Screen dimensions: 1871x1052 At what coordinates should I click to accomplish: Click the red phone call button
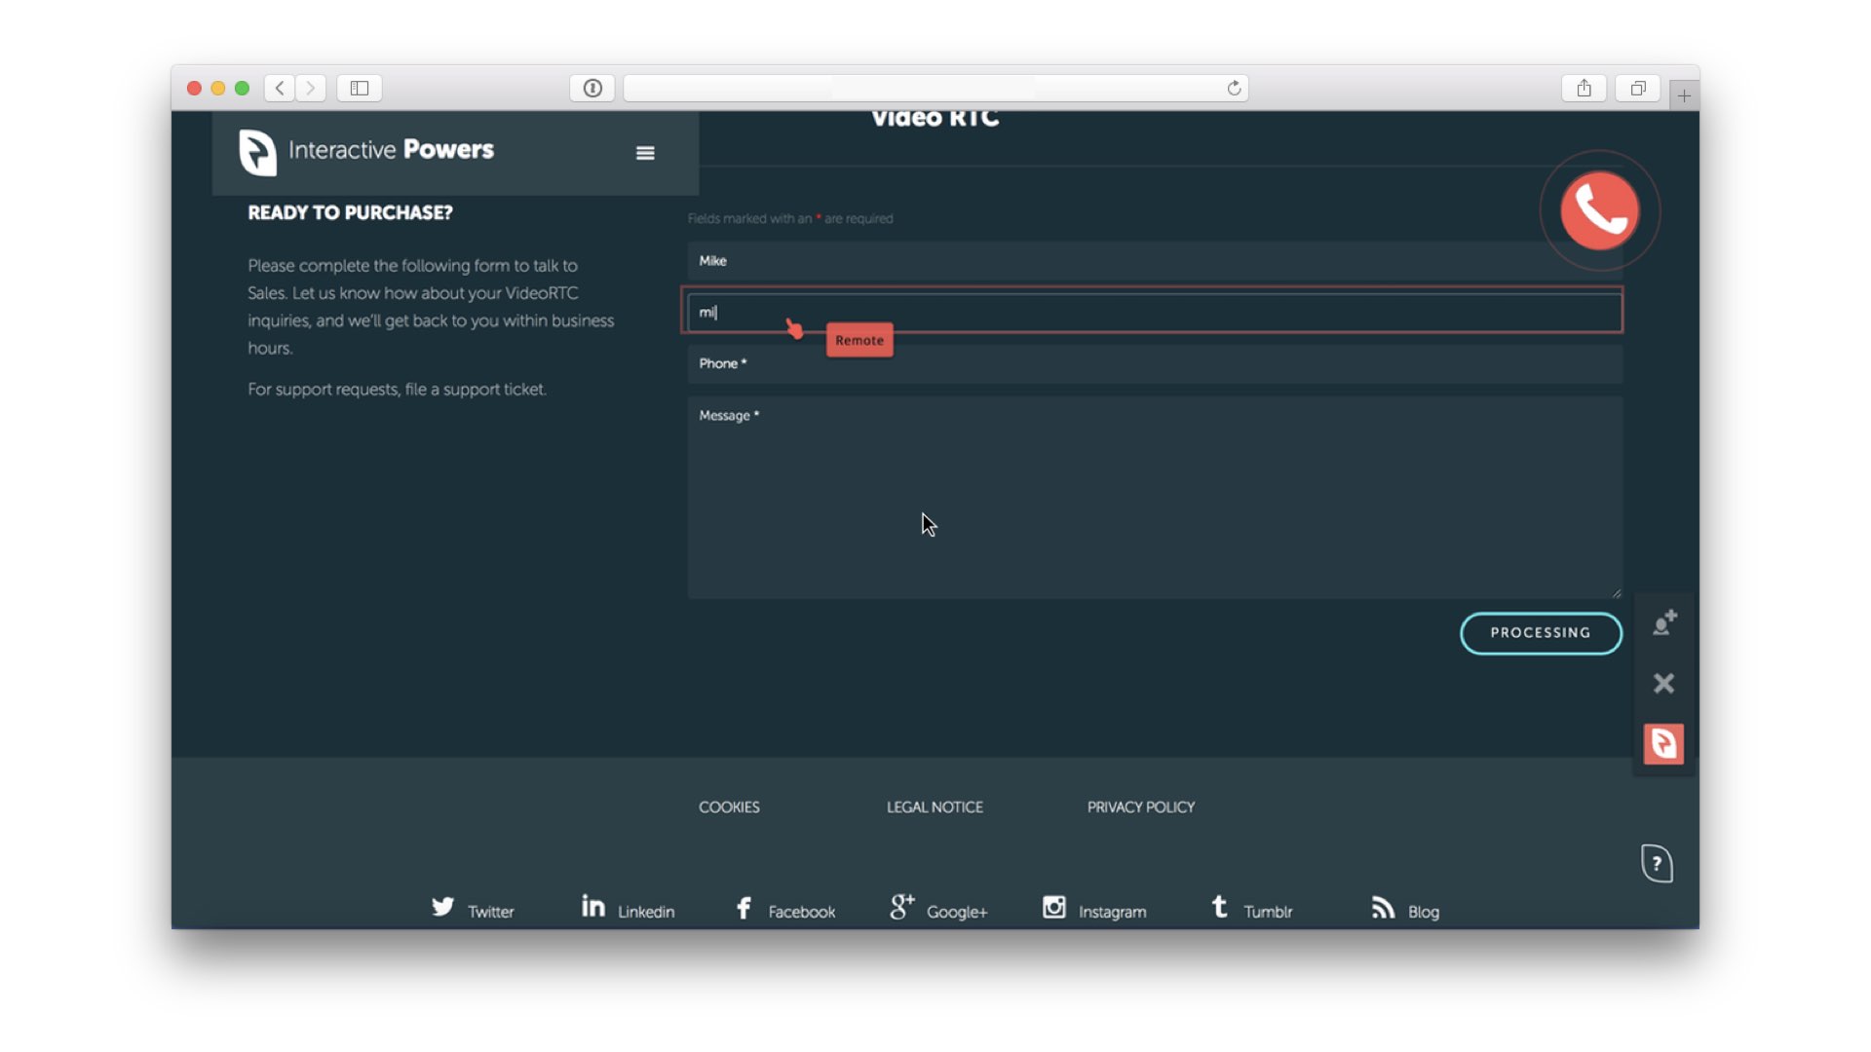tap(1599, 210)
